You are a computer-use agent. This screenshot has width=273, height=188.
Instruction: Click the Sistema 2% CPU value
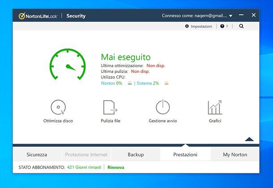148,83
